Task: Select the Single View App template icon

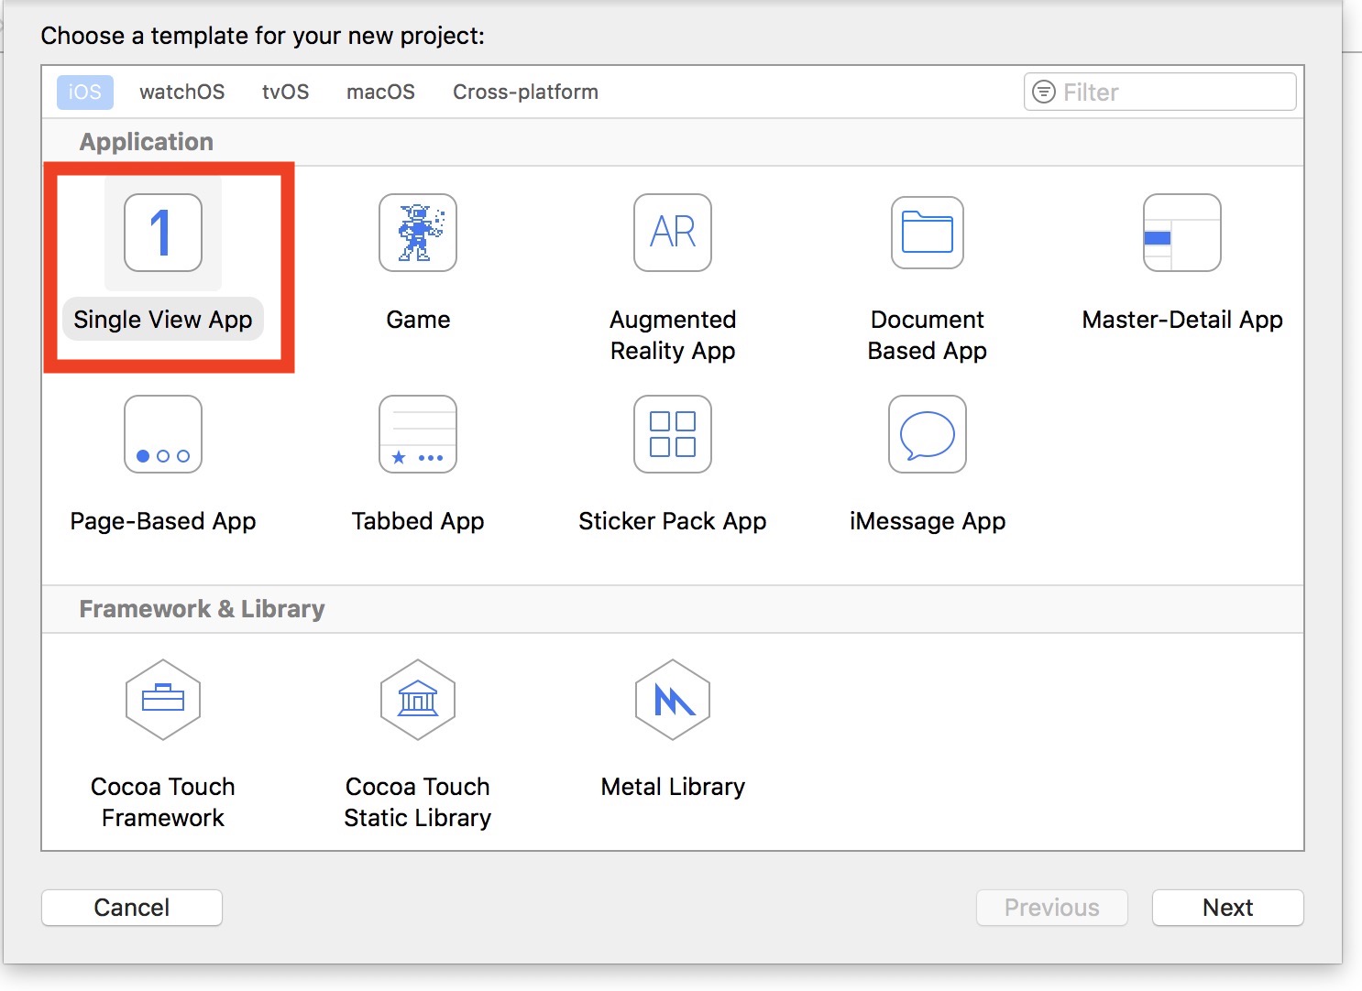Action: [x=163, y=233]
